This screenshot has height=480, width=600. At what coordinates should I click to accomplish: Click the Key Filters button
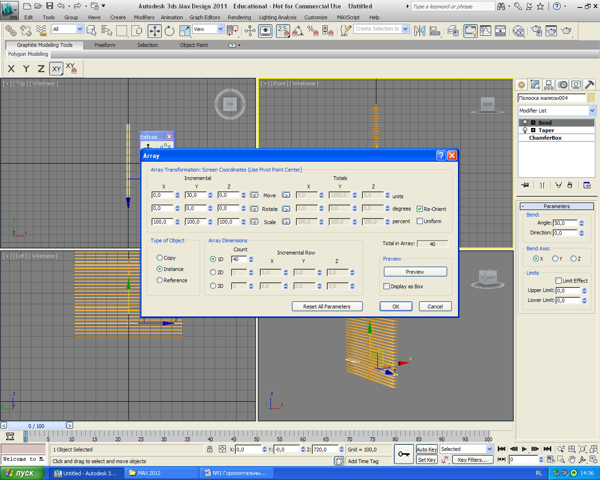(x=472, y=460)
